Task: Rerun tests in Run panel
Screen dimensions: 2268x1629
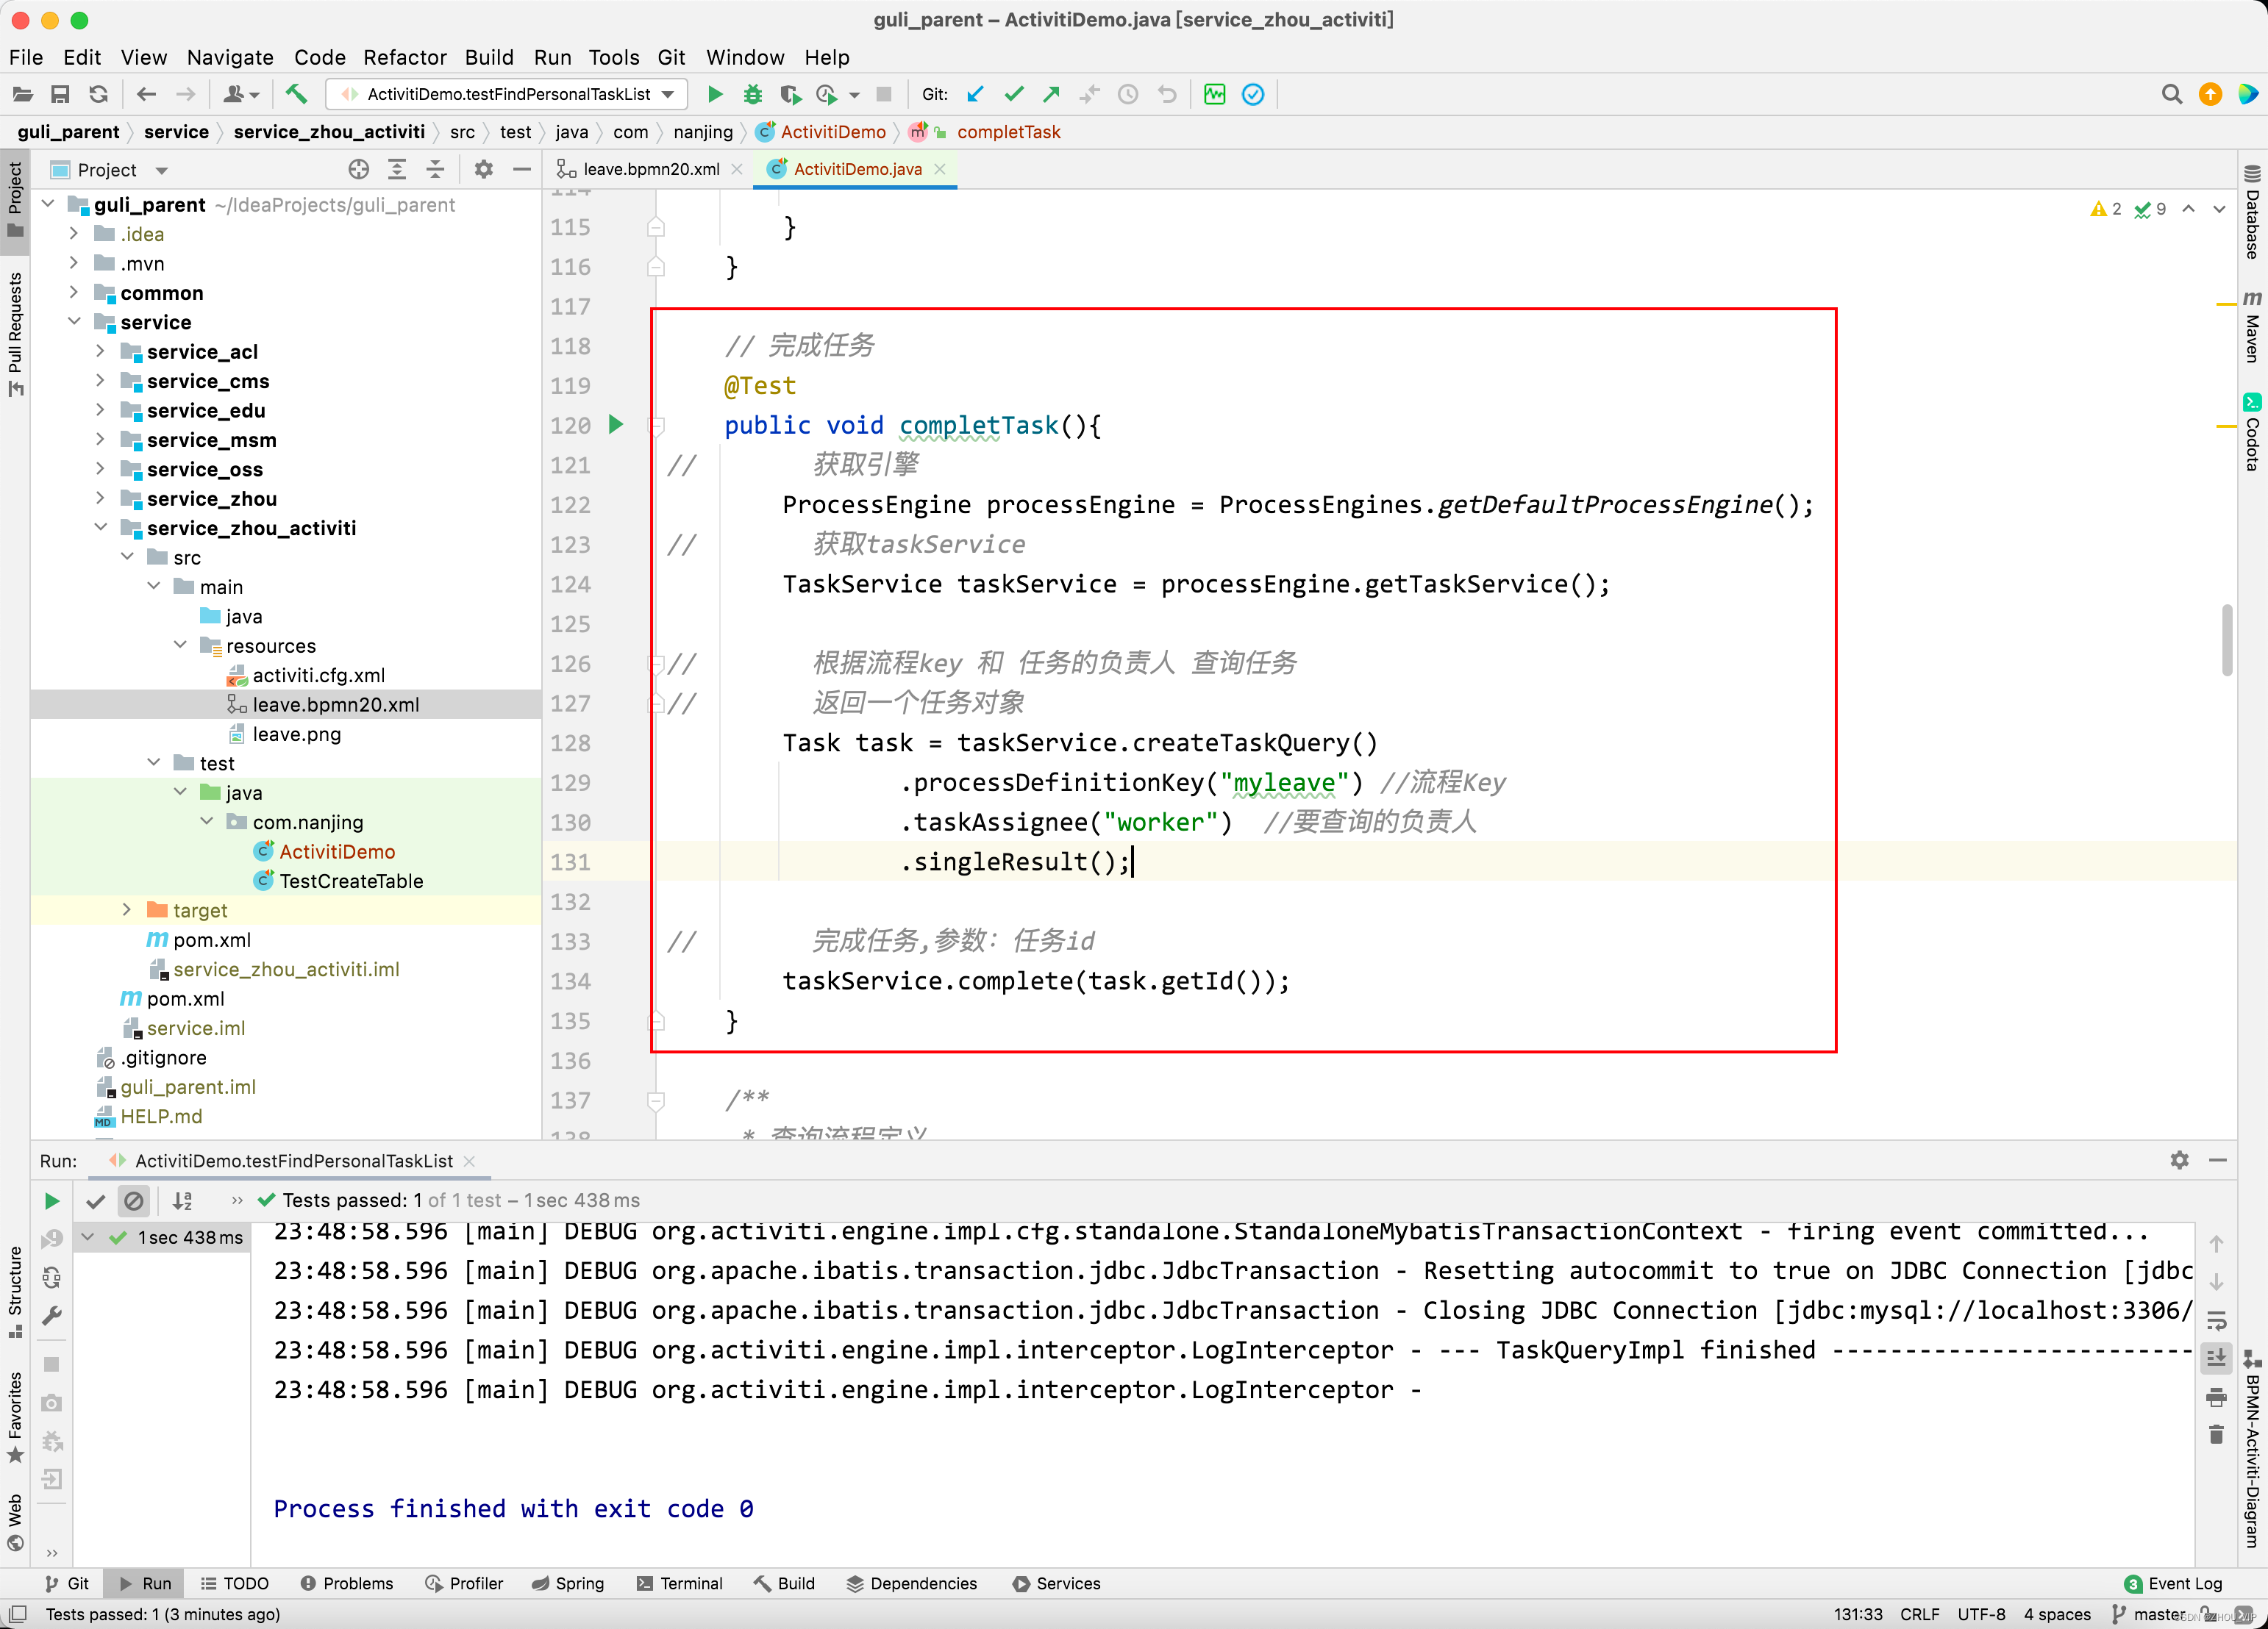Action: click(52, 1200)
